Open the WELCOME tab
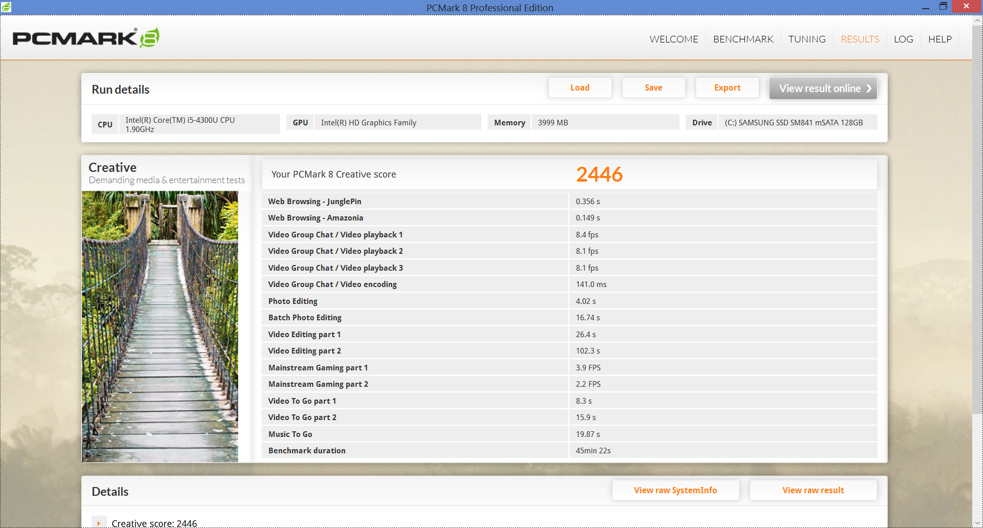Viewport: 983px width, 528px height. [x=674, y=39]
